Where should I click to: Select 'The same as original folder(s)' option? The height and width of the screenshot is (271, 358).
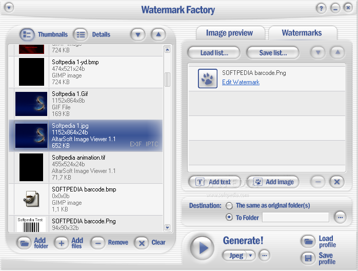[229, 206]
